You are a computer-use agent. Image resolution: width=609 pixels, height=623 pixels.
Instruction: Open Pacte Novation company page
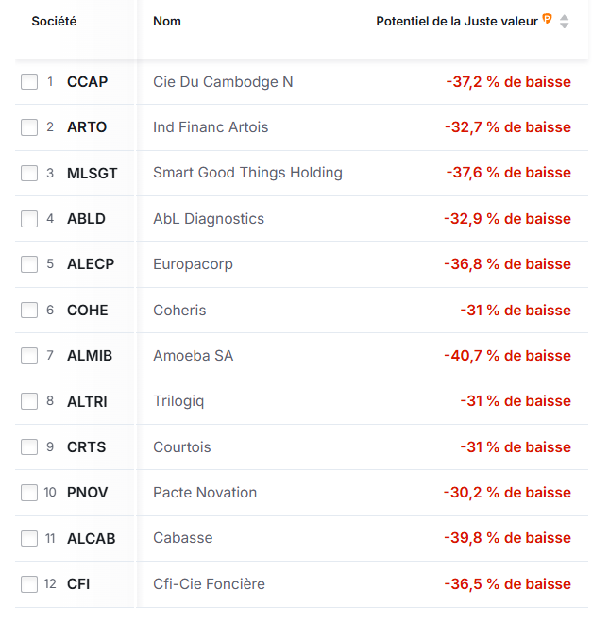click(x=205, y=493)
